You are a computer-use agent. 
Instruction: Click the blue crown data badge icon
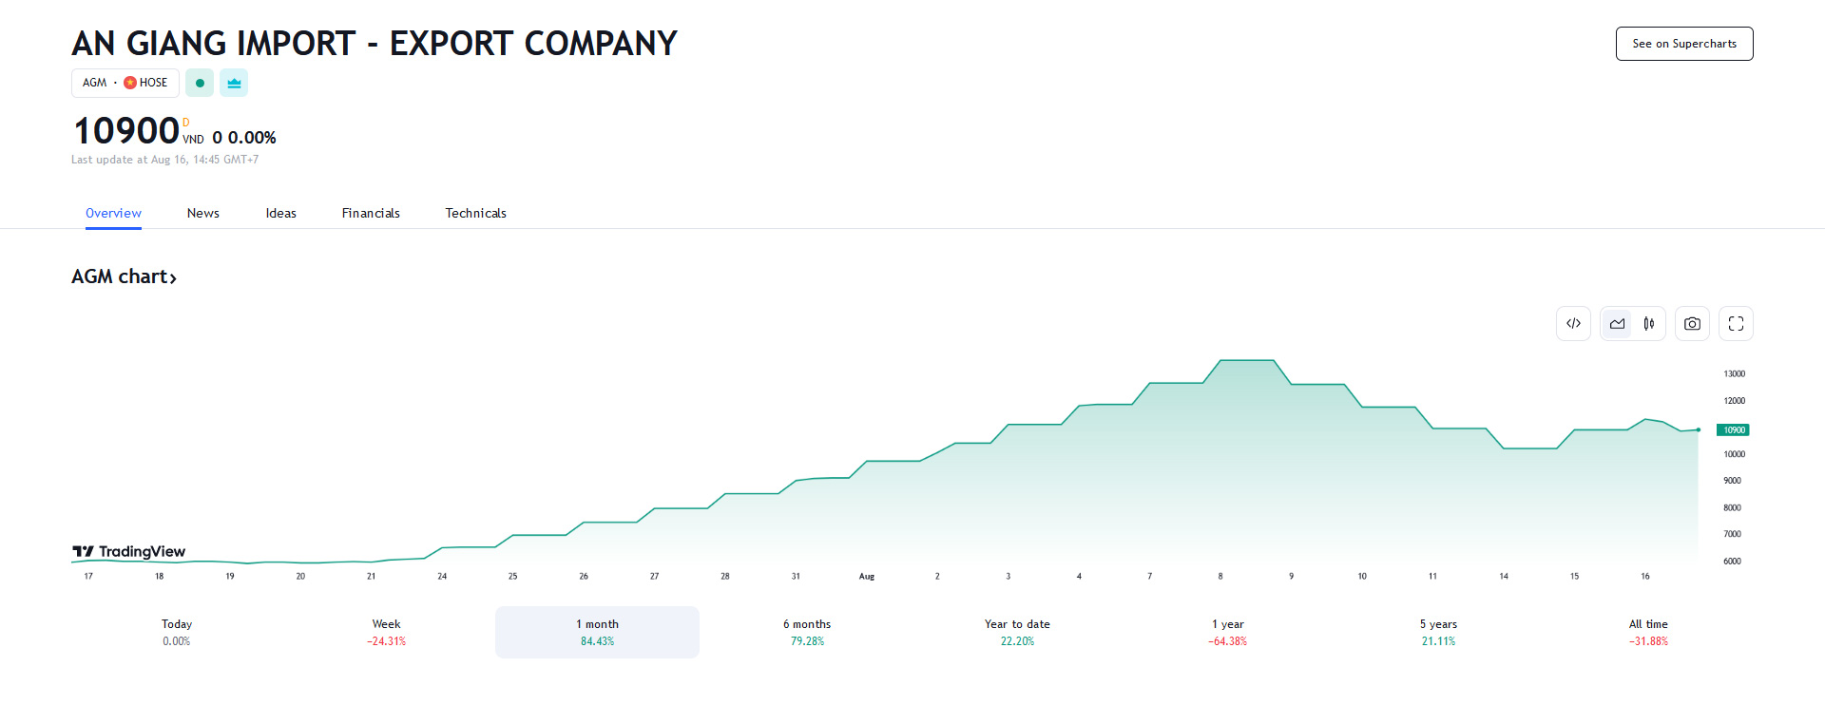click(234, 84)
